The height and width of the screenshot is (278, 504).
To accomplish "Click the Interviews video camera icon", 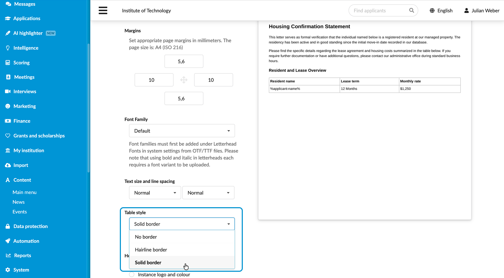I will 8,92.
